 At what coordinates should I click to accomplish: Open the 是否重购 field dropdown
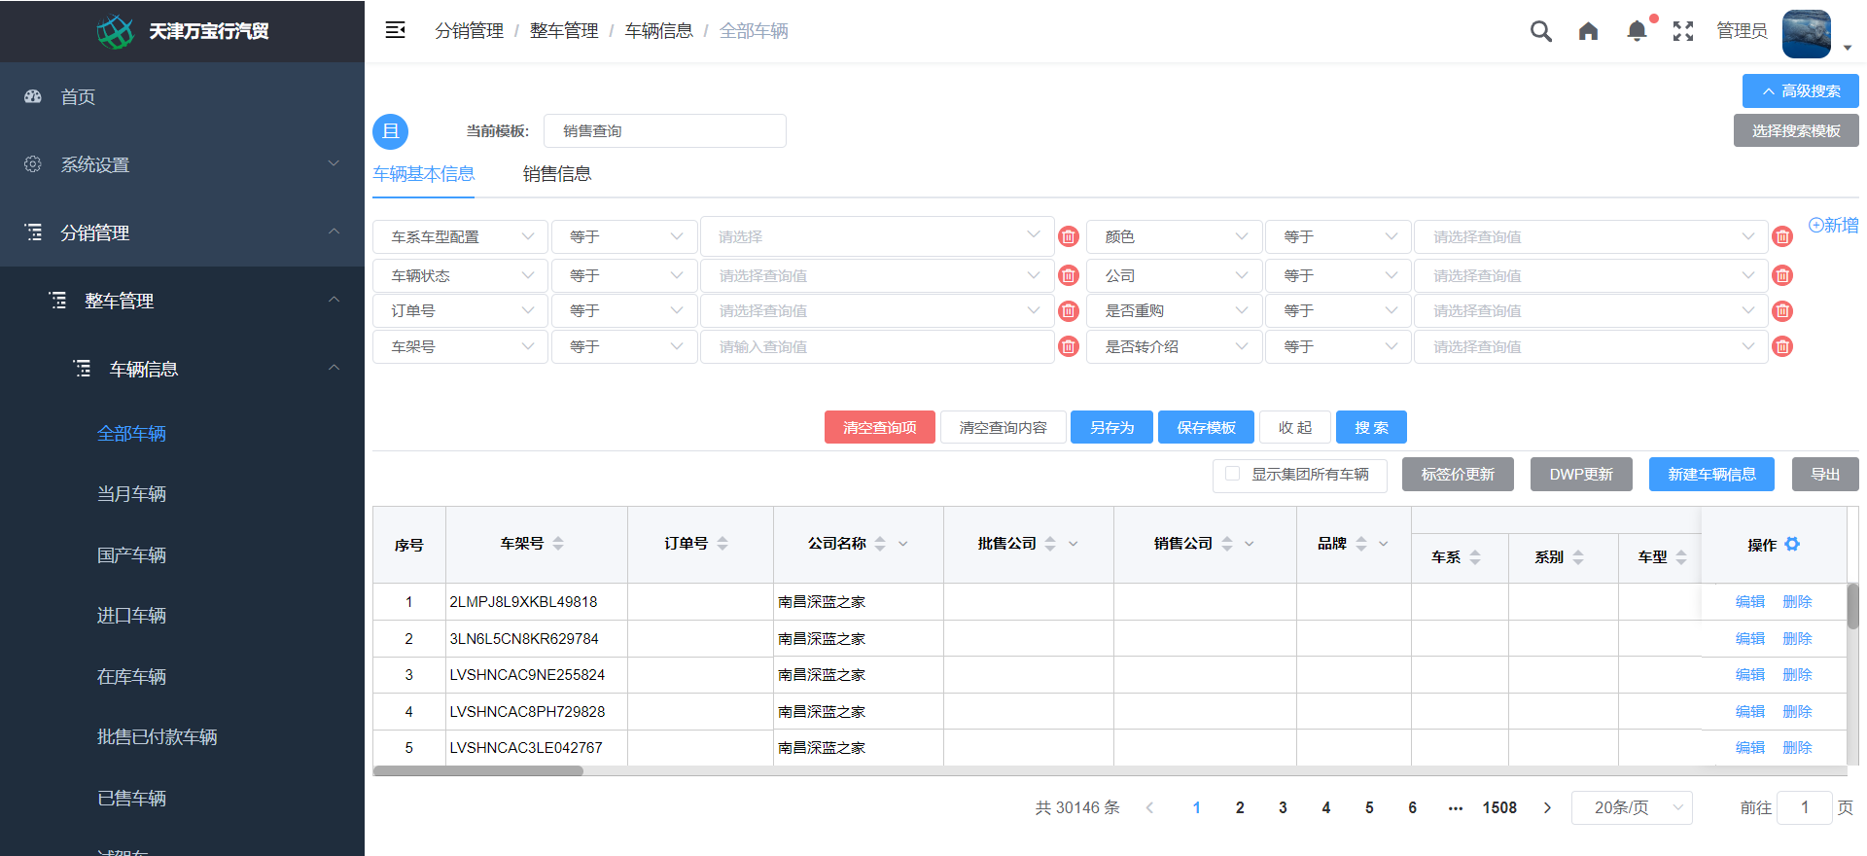1174,311
